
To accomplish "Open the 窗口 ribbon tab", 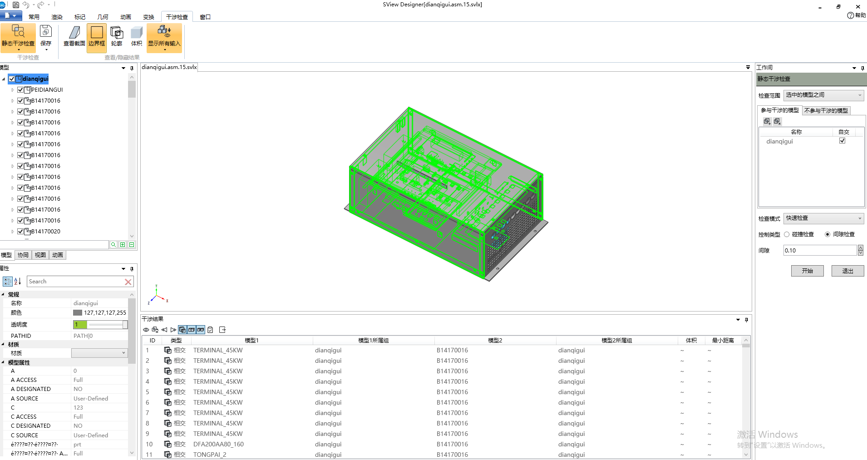I will pos(205,17).
